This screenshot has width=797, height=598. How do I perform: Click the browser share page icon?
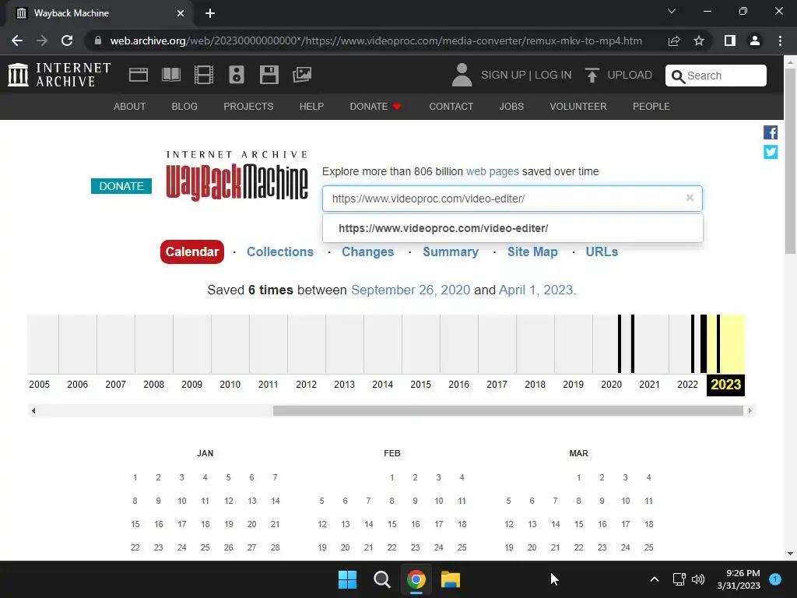coord(674,40)
